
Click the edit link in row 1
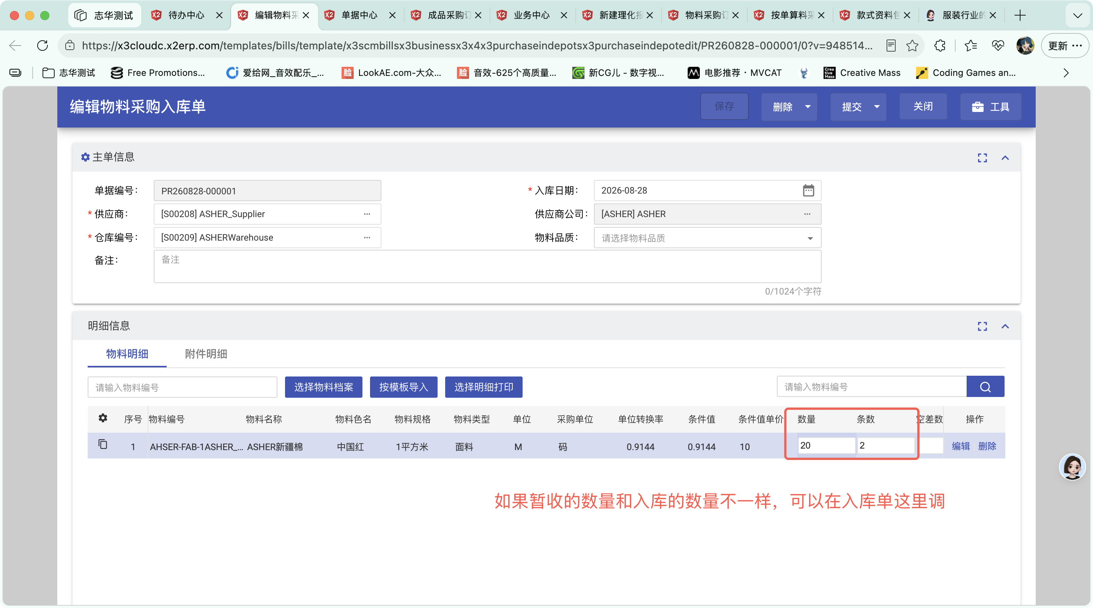[x=960, y=446]
